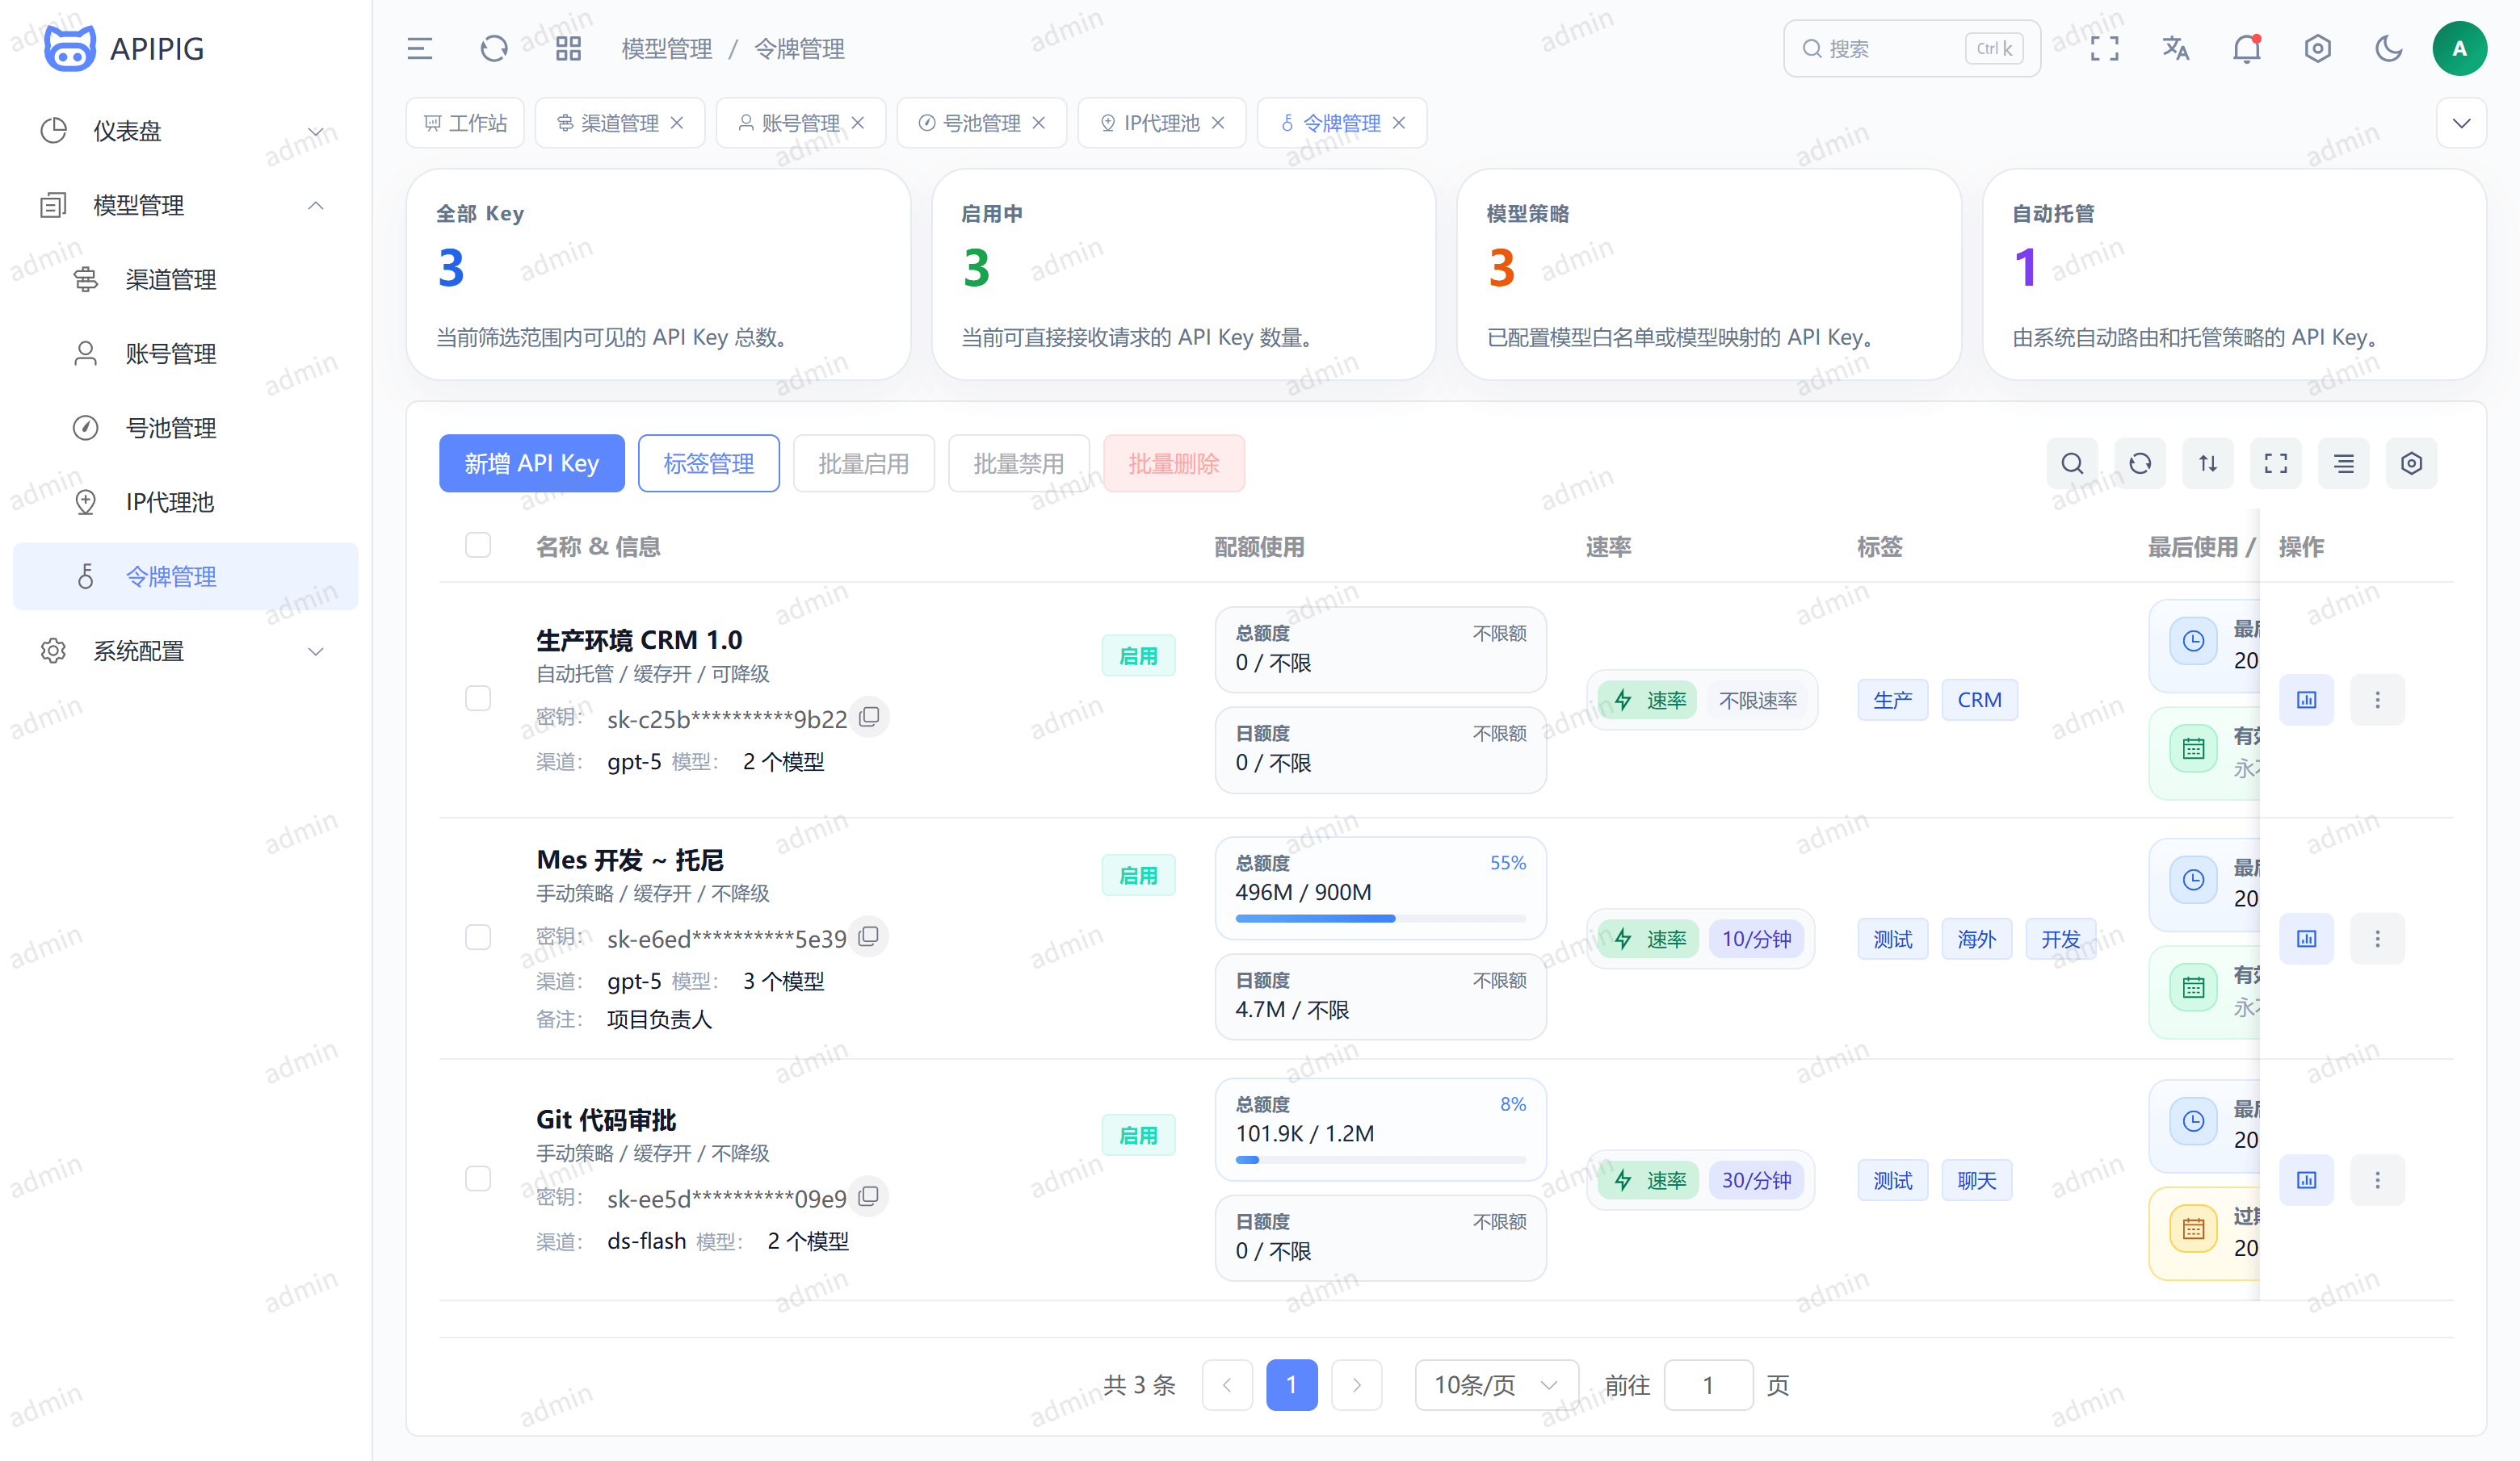
Task: Click the CRM tag on first row
Action: coord(1979,700)
